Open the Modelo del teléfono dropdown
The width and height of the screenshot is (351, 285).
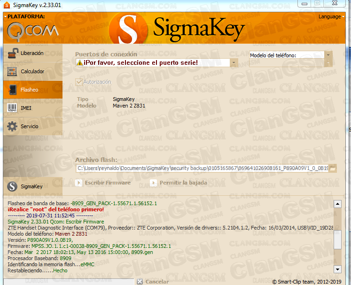pos(328,55)
